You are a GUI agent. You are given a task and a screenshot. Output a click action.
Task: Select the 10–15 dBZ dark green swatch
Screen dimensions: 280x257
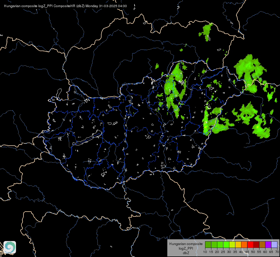(208, 244)
